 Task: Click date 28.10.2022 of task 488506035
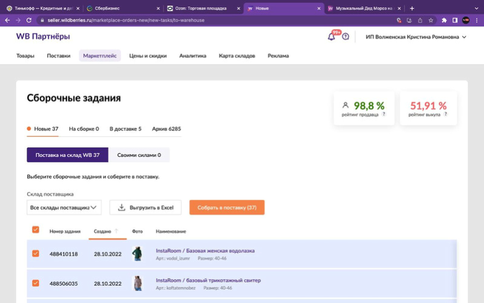(x=108, y=284)
